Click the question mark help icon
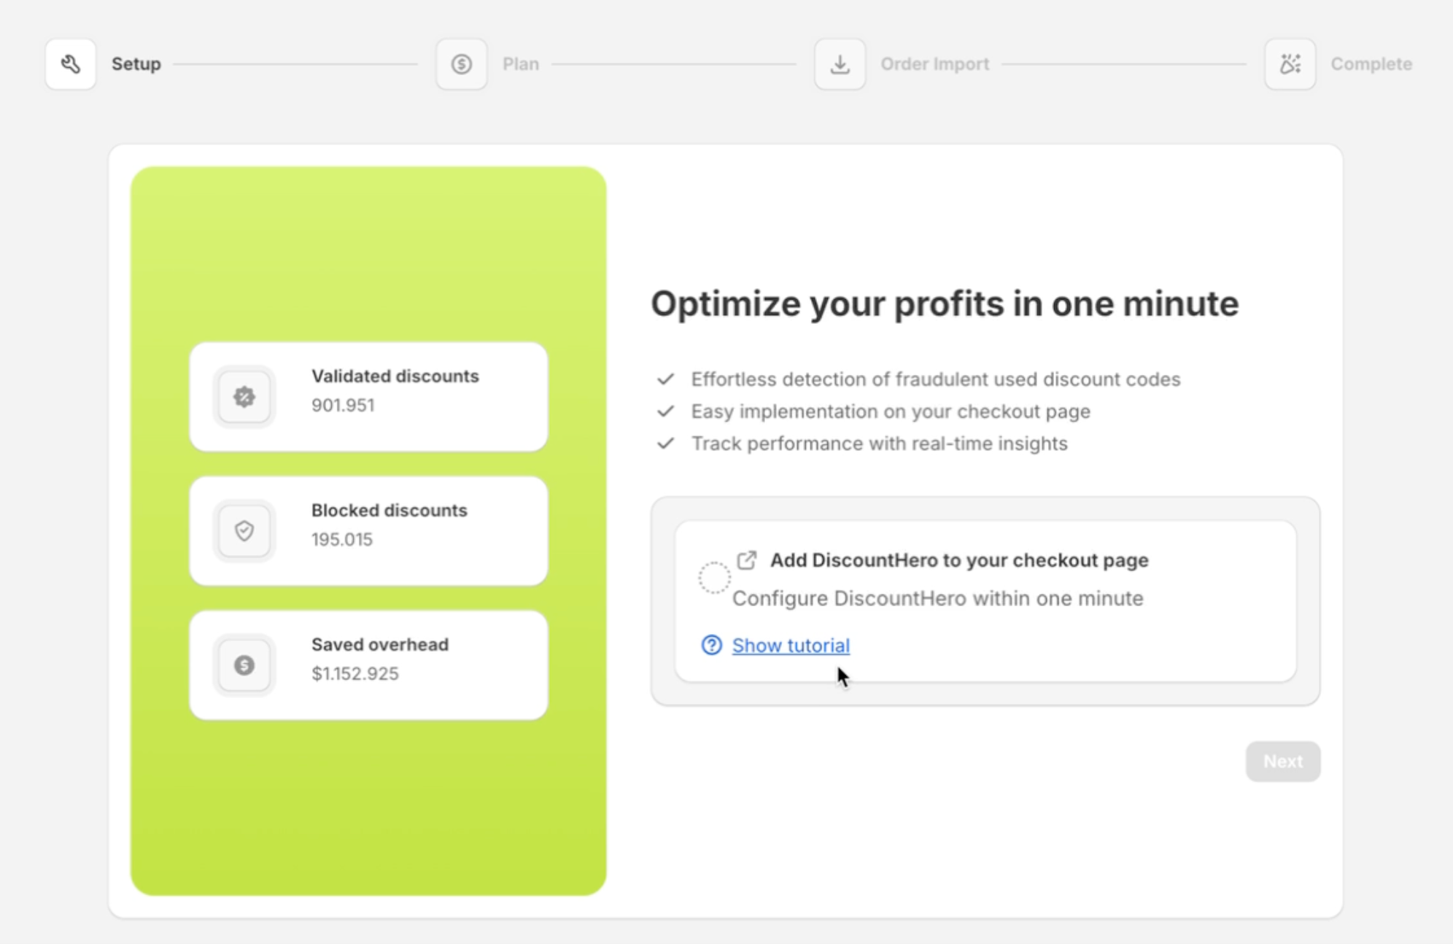 coord(711,645)
